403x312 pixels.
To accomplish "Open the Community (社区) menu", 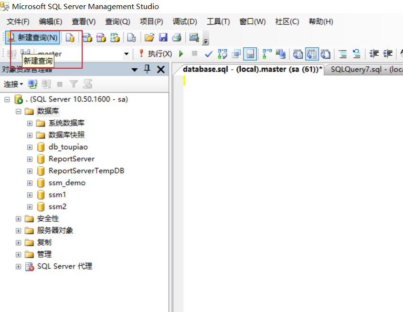I will pos(287,21).
